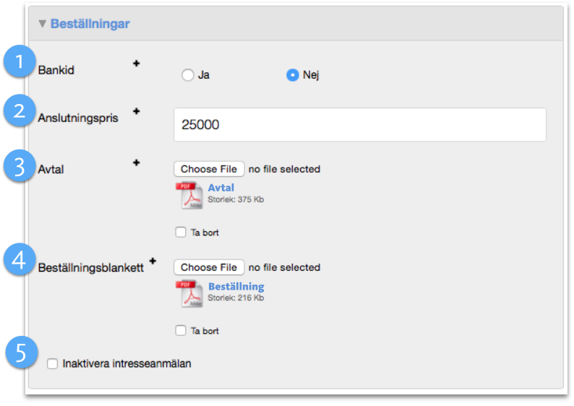Open the Beställning file link
Screen dimensions: 574x406
236,286
